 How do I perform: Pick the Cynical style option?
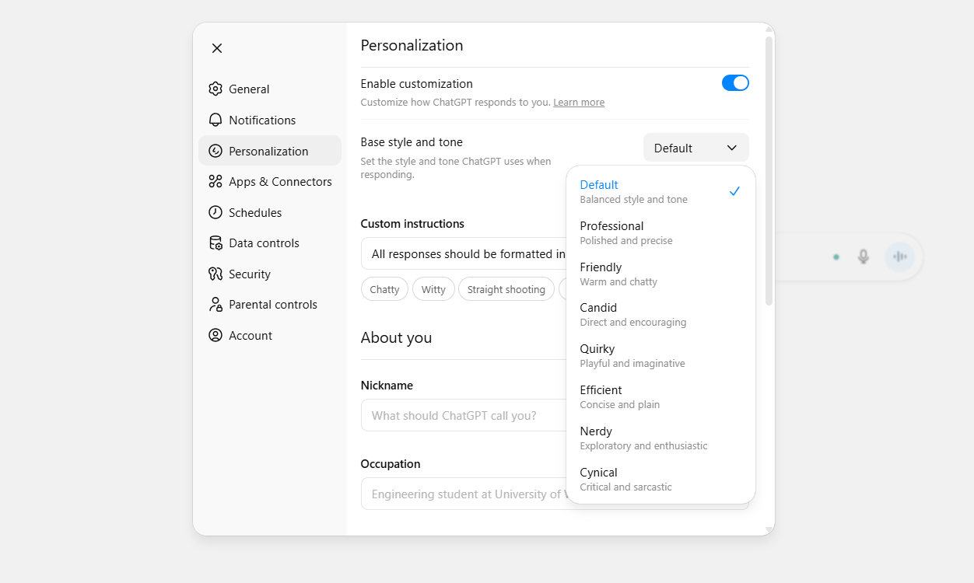pyautogui.click(x=660, y=479)
